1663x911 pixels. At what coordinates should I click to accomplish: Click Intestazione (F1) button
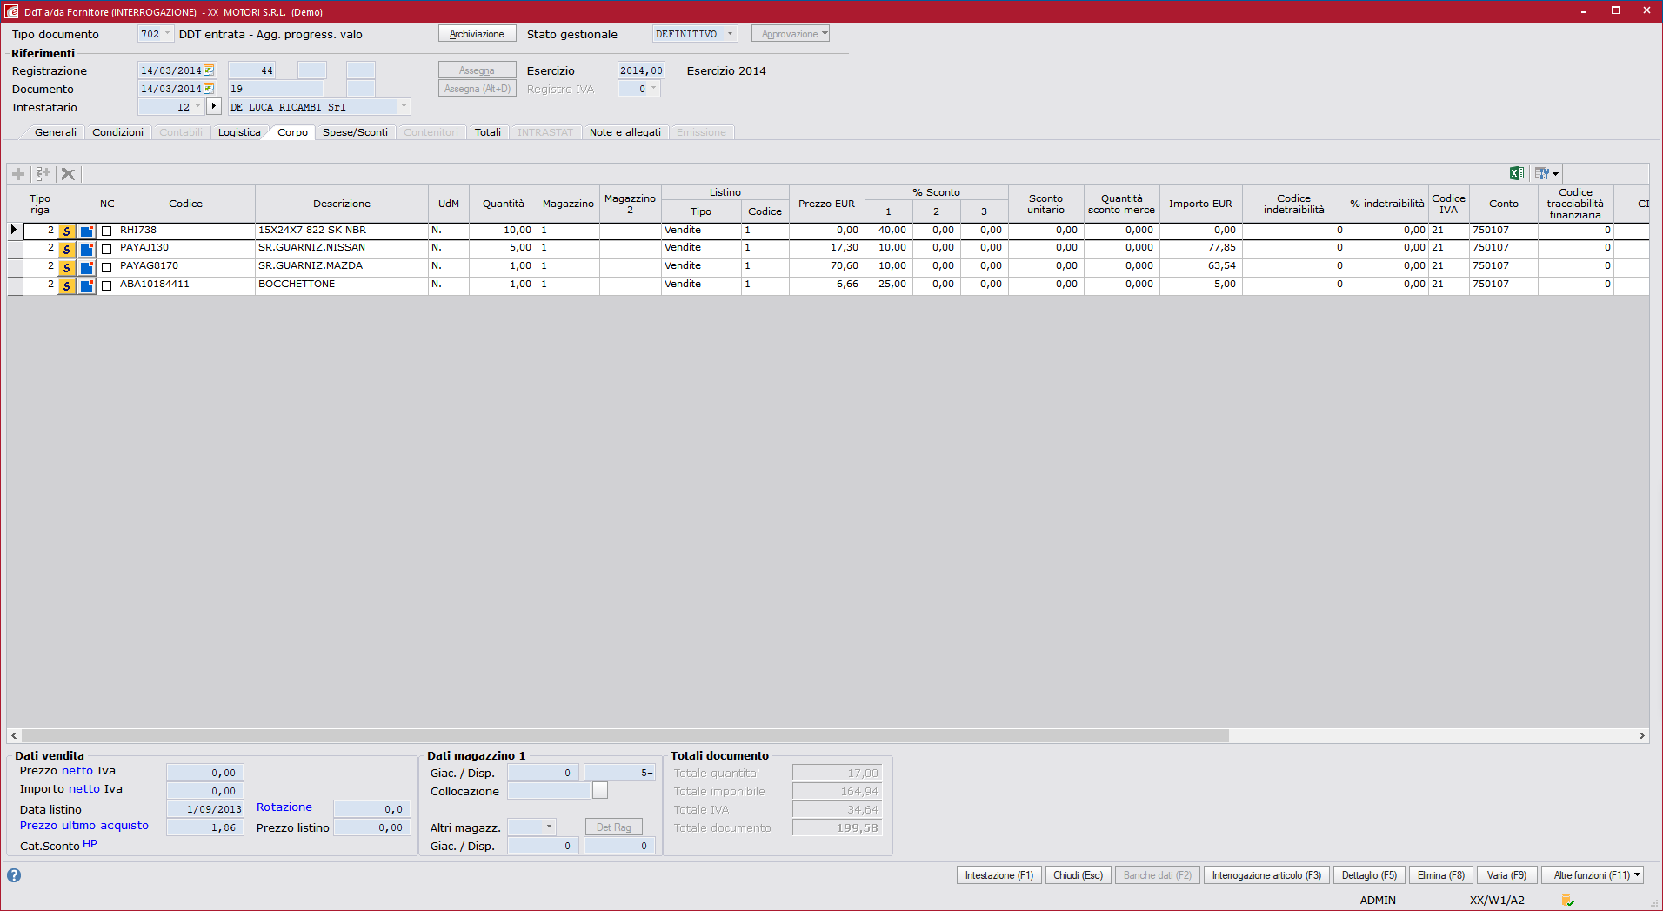[x=999, y=875]
